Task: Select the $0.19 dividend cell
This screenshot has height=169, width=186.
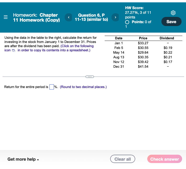Action: [x=168, y=48]
